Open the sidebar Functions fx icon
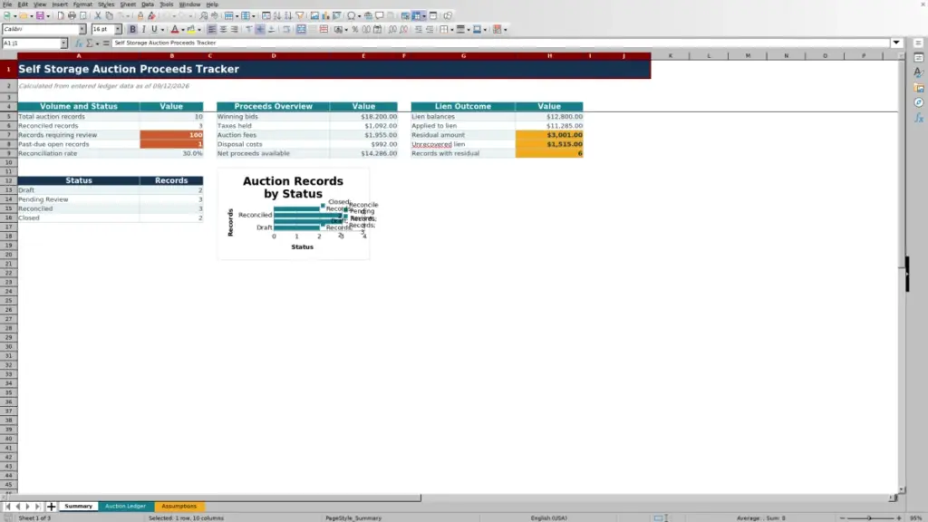The height and width of the screenshot is (522, 928). coord(919,118)
